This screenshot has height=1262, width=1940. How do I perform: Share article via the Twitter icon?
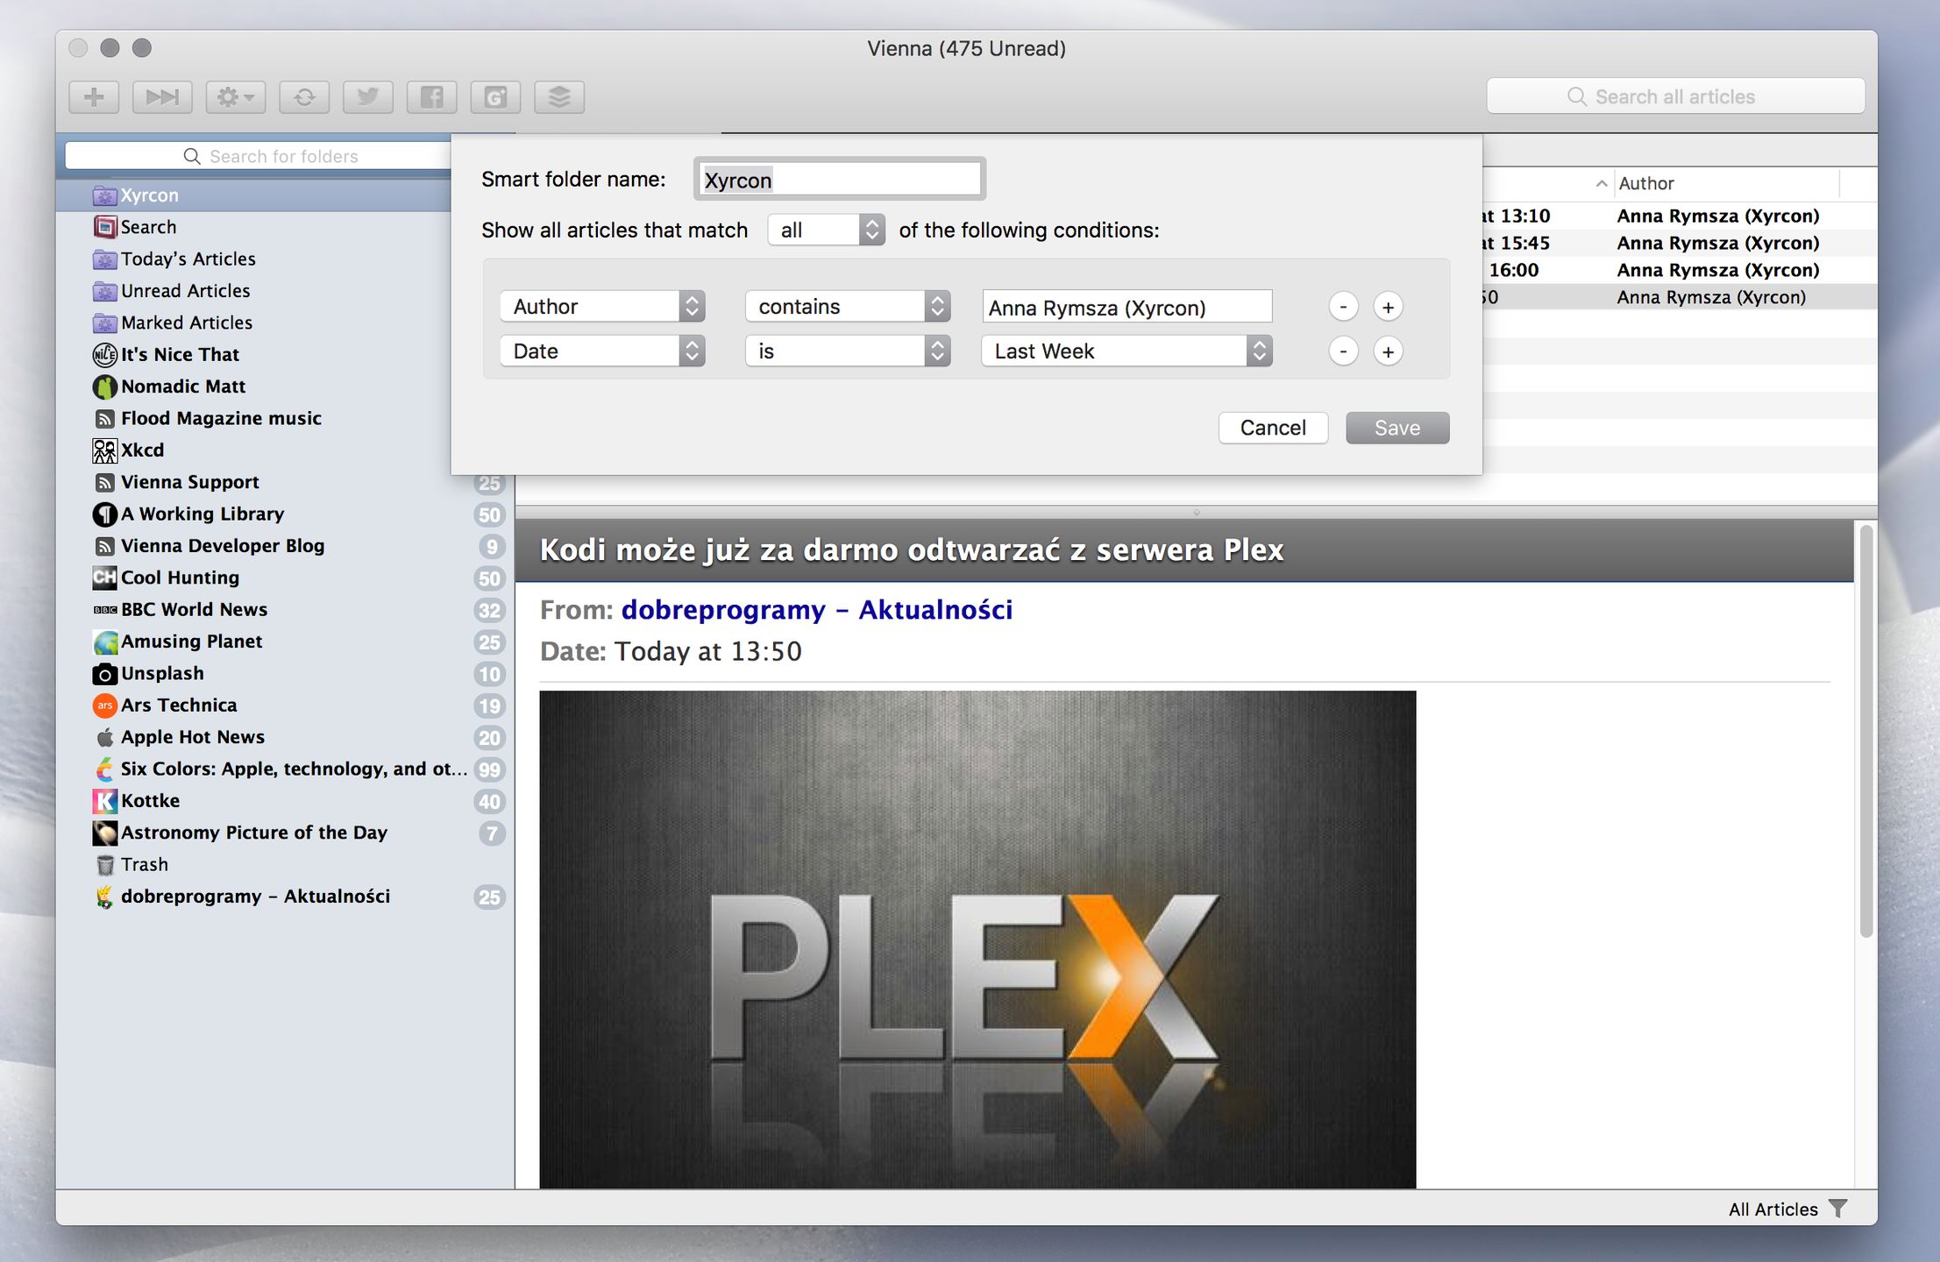tap(368, 96)
